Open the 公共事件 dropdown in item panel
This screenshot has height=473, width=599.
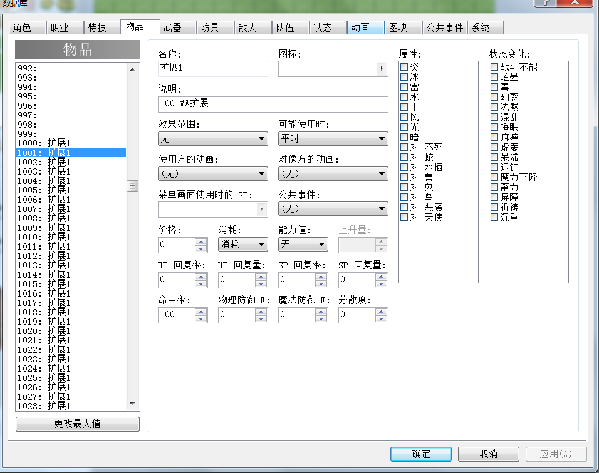coord(333,208)
